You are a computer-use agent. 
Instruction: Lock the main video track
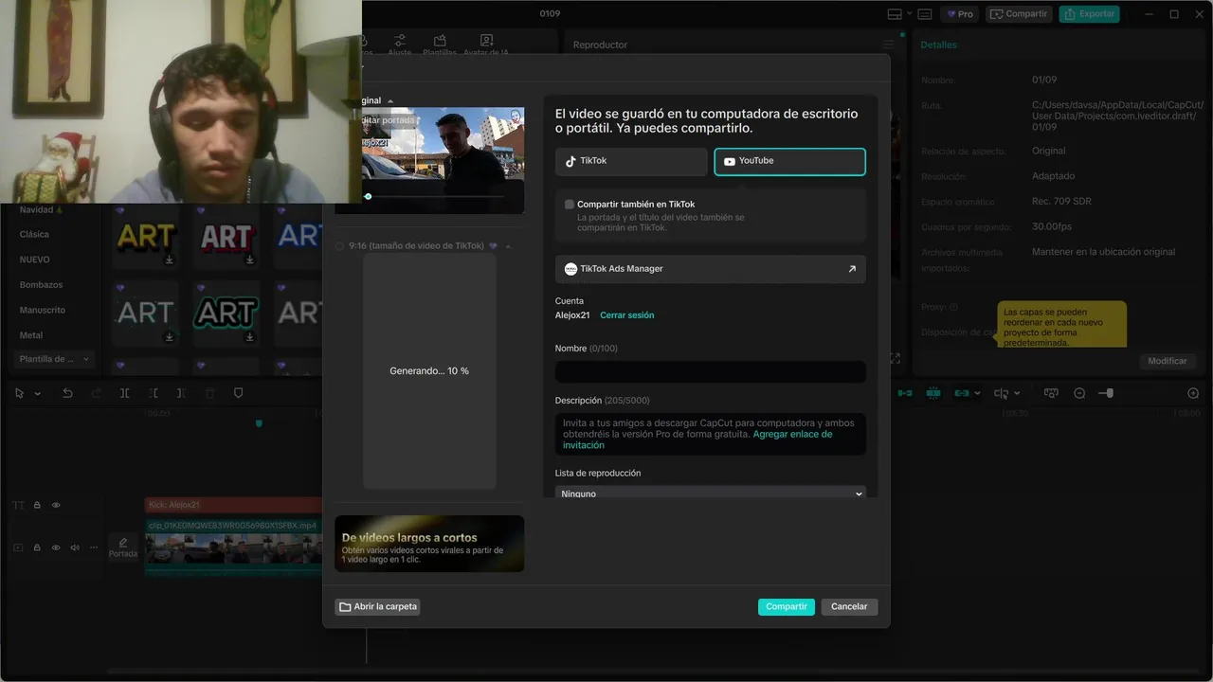[x=37, y=547]
